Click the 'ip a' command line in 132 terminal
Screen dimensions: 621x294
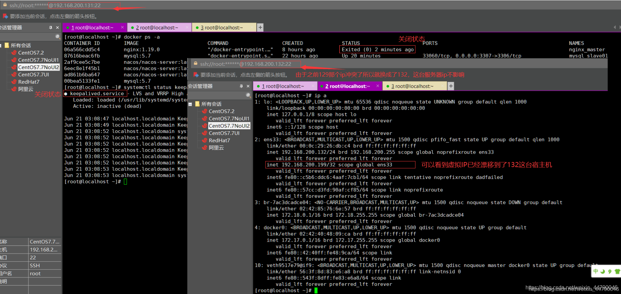(291, 96)
